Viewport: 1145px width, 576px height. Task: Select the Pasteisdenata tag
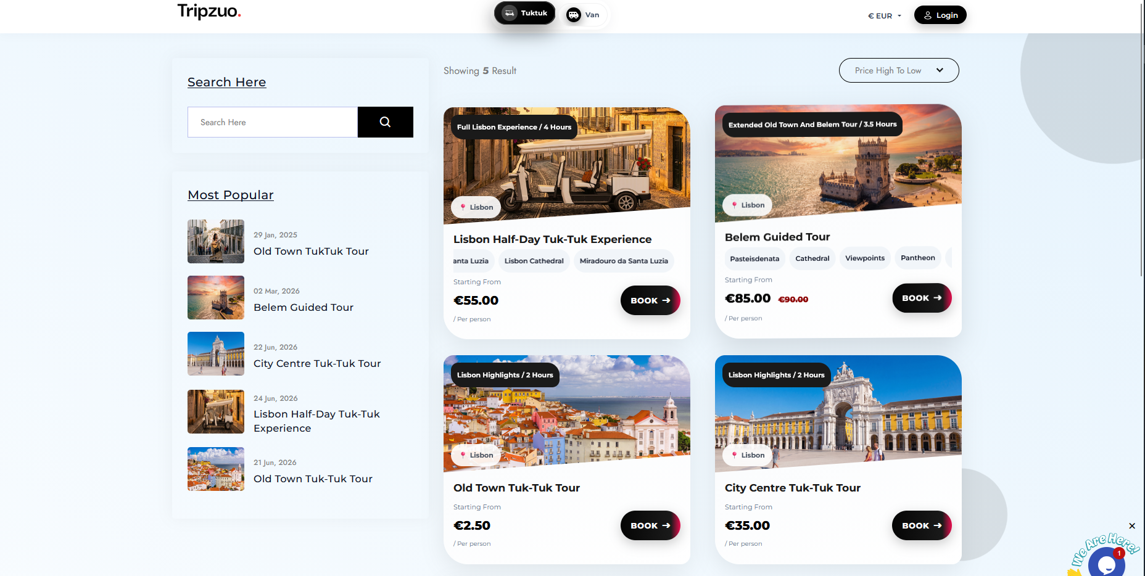pyautogui.click(x=754, y=258)
